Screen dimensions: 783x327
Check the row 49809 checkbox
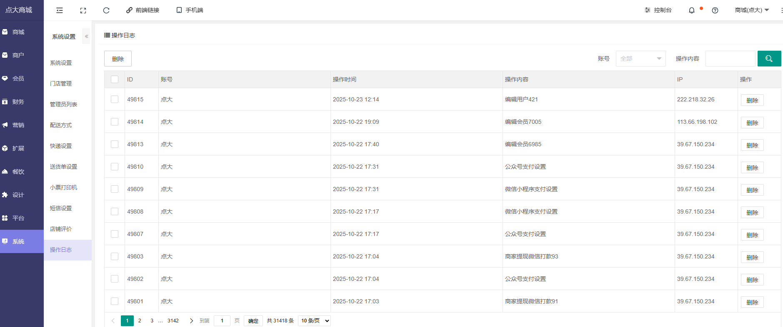(115, 189)
